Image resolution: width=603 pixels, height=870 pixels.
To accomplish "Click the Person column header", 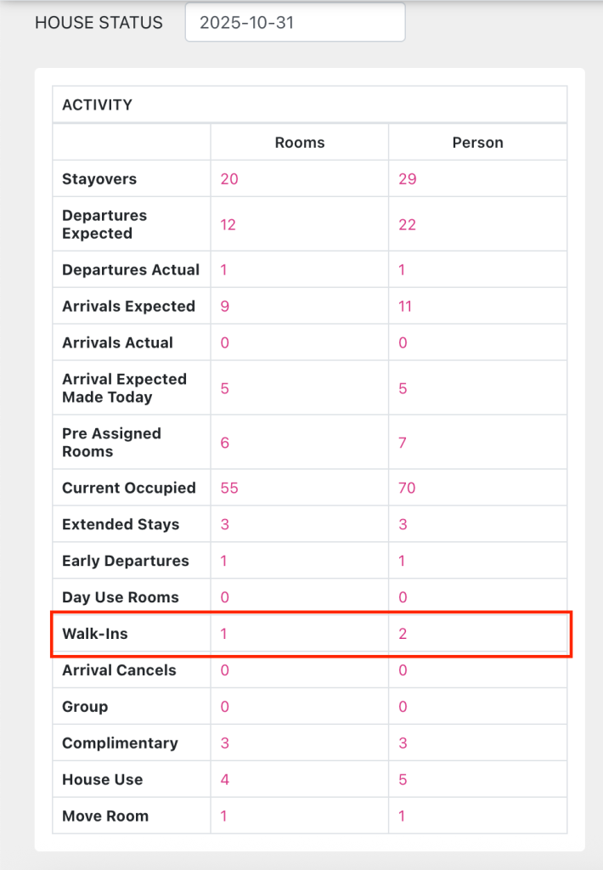I will 477,143.
